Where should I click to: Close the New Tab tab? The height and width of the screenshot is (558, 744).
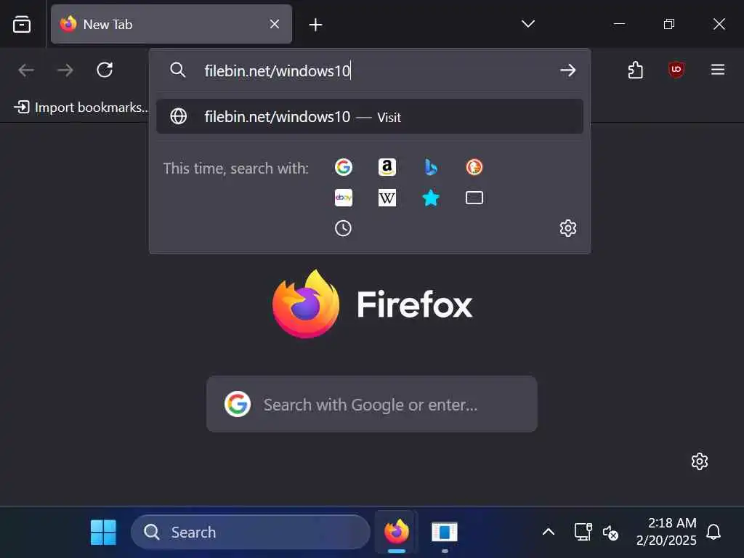pos(274,24)
